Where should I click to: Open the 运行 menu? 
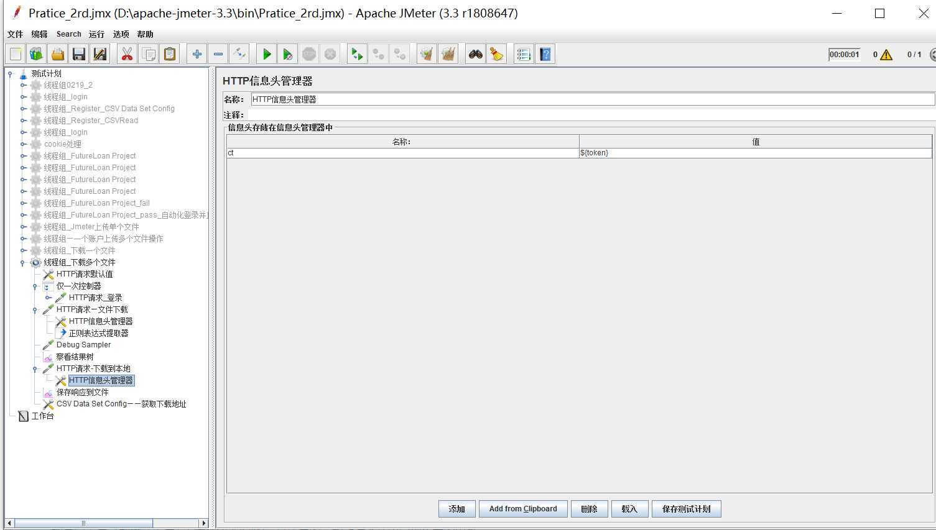point(96,34)
